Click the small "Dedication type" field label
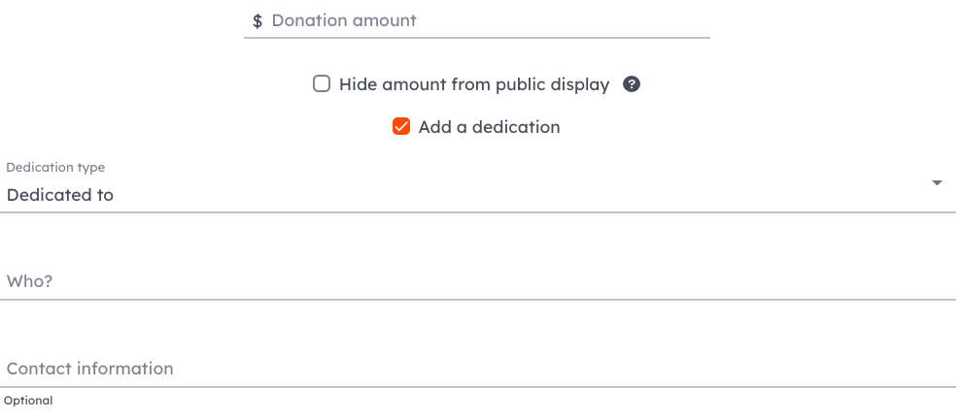This screenshot has height=419, width=962. click(x=55, y=167)
